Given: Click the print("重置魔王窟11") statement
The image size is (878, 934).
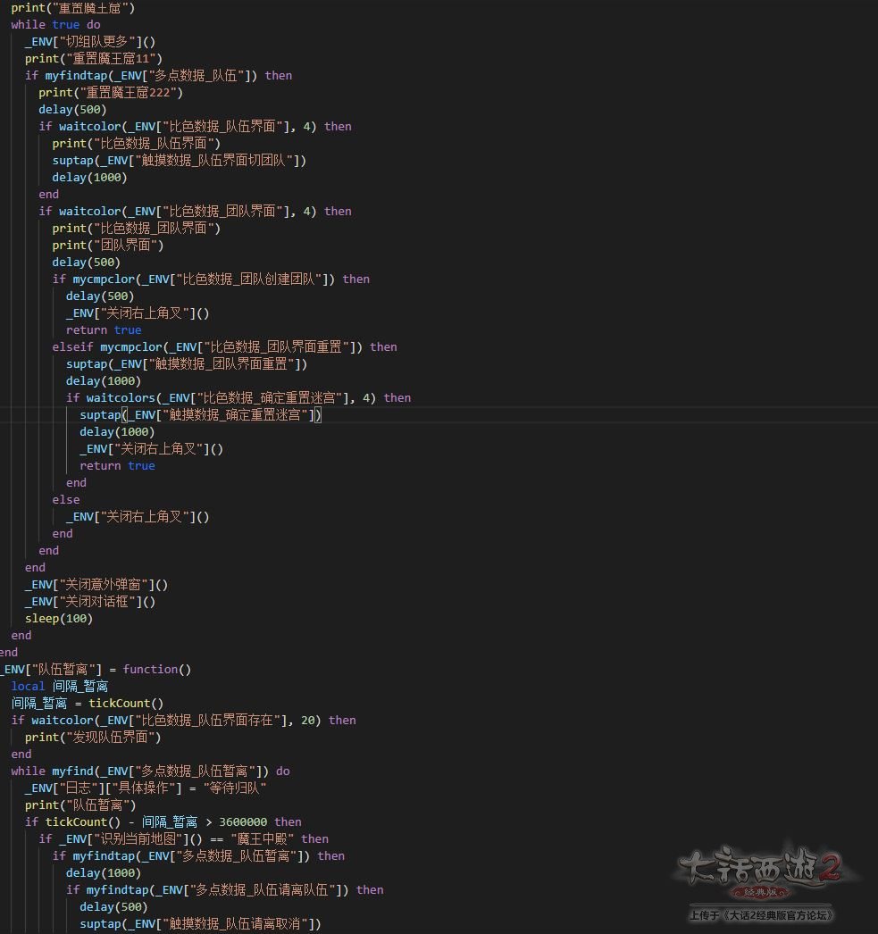Looking at the screenshot, I should point(94,59).
